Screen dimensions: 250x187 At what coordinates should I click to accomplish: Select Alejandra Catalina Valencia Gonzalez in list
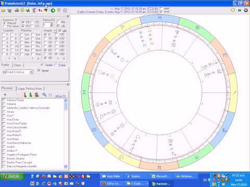coord(28,108)
